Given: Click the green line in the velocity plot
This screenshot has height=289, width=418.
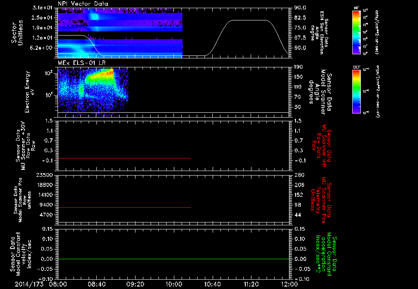Looking at the screenshot, I should click(173, 259).
